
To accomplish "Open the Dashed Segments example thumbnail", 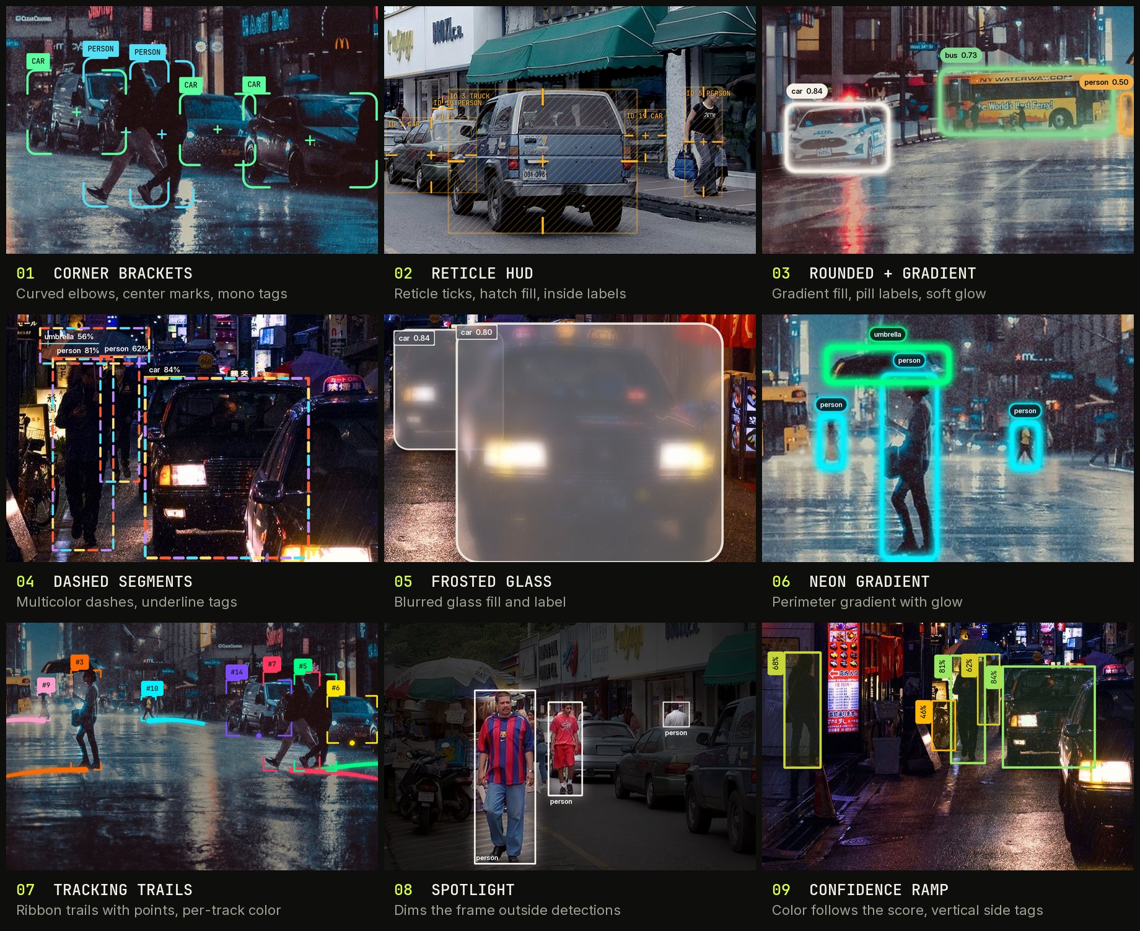I will (192, 438).
